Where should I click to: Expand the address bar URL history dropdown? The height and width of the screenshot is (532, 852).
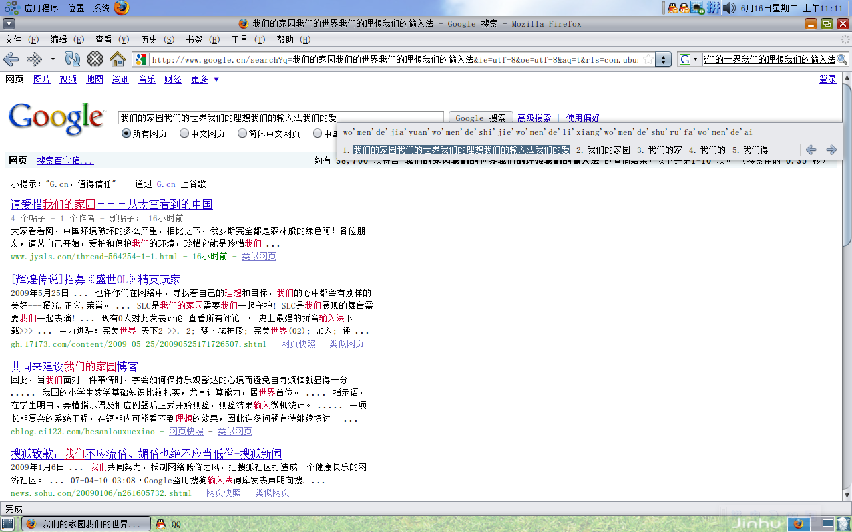(663, 59)
